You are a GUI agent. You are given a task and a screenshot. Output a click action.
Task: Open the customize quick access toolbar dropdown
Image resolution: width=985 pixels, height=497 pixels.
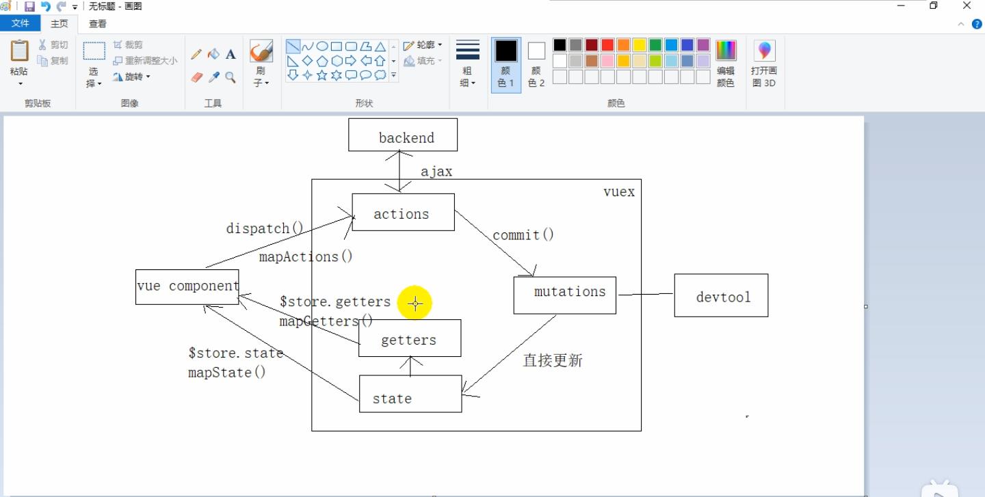75,7
